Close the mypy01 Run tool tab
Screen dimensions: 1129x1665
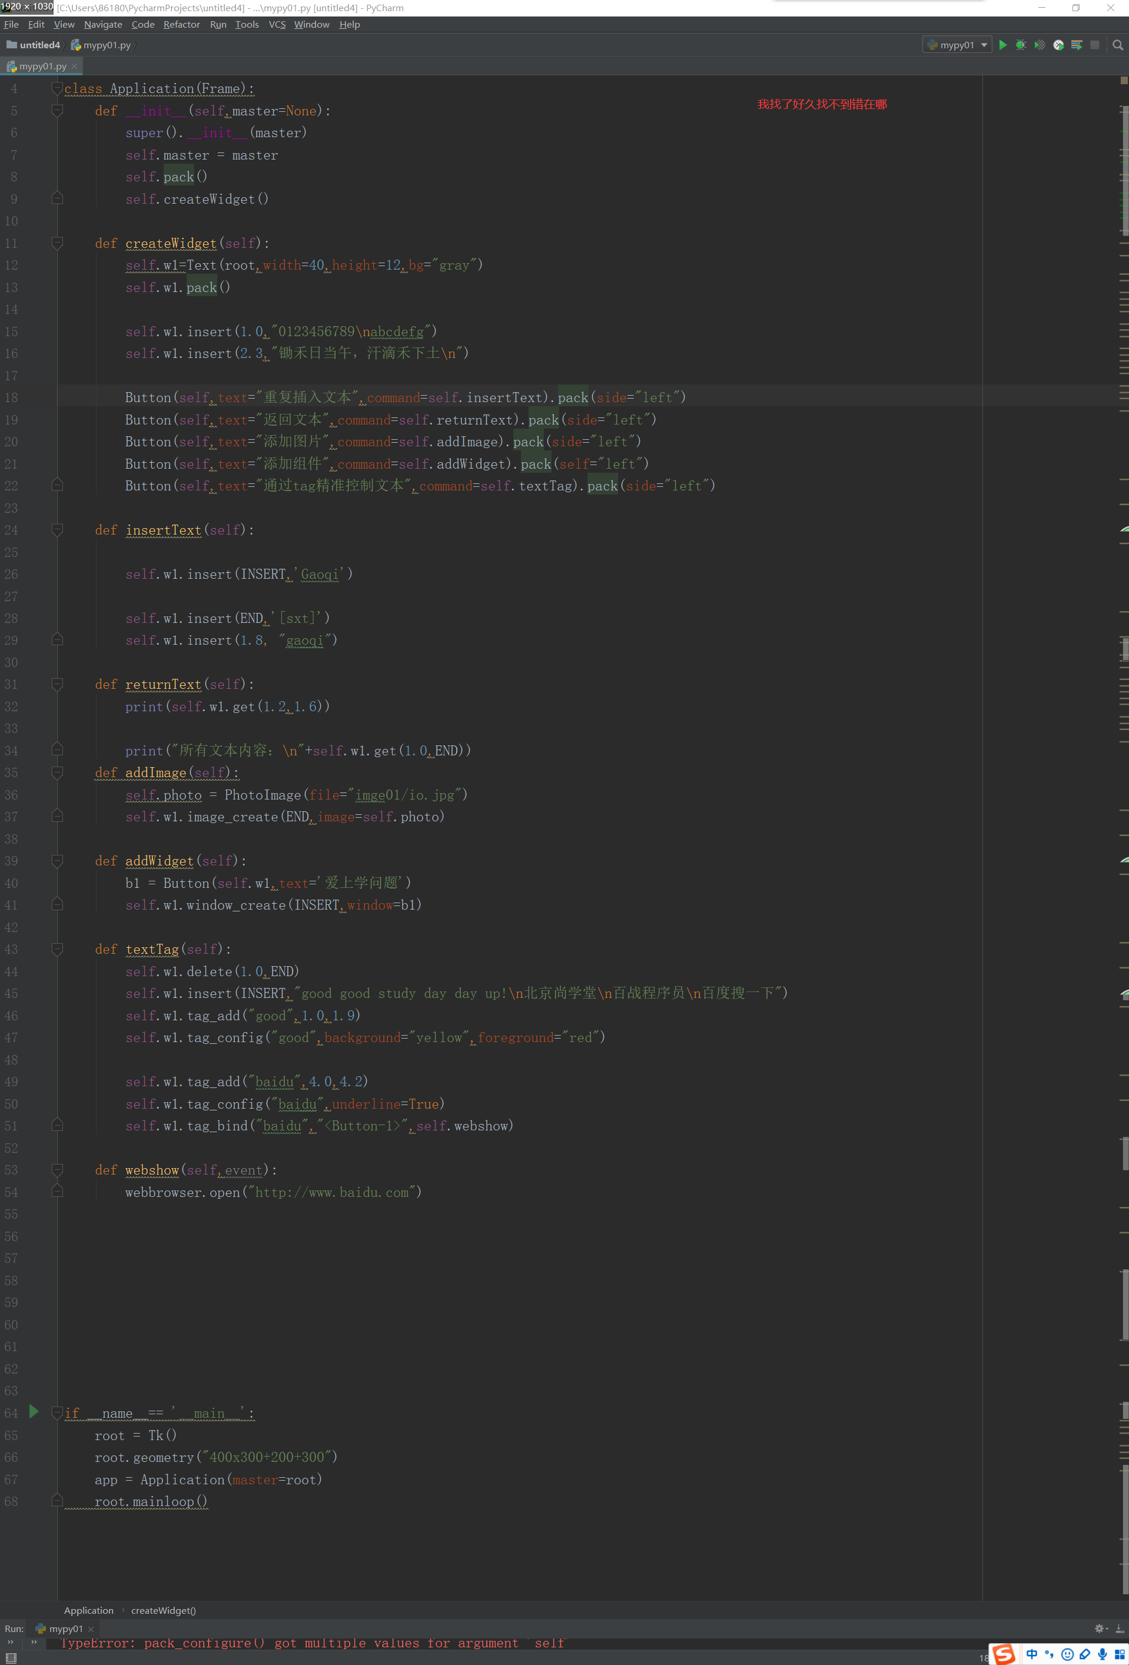coord(91,1628)
